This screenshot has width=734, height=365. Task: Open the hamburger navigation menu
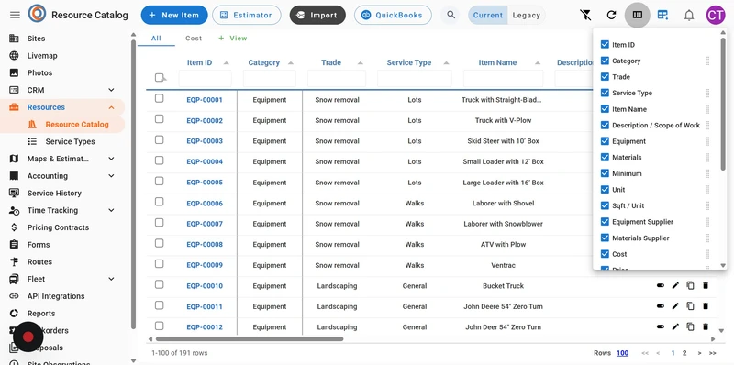point(15,15)
